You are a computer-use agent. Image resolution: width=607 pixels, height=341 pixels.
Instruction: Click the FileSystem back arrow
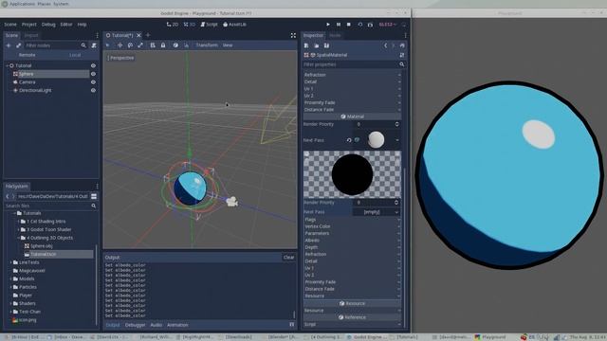[7, 196]
